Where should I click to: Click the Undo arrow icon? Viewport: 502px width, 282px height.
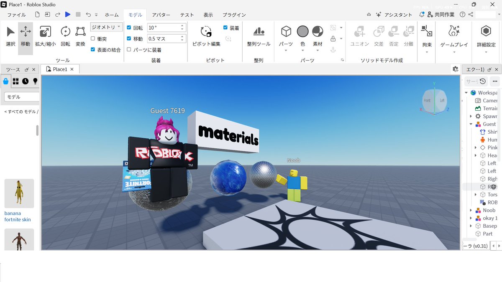88,14
